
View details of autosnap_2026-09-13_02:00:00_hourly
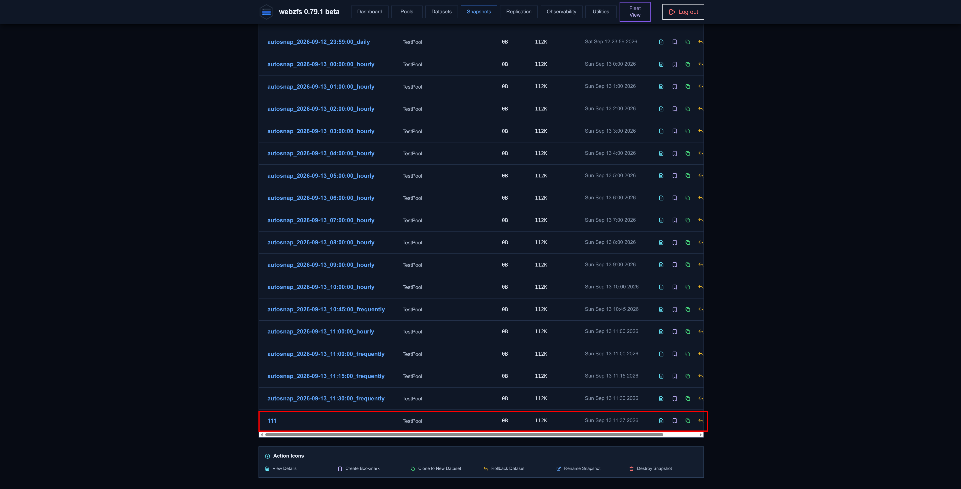661,109
